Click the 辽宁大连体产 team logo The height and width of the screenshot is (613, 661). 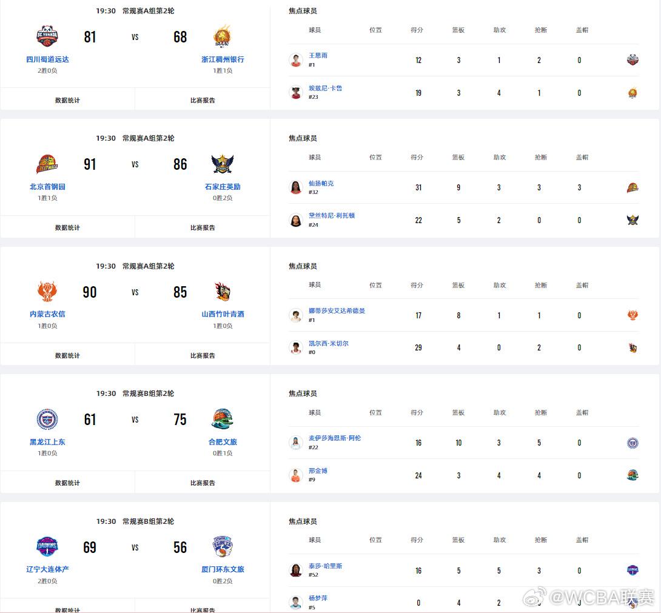click(47, 546)
